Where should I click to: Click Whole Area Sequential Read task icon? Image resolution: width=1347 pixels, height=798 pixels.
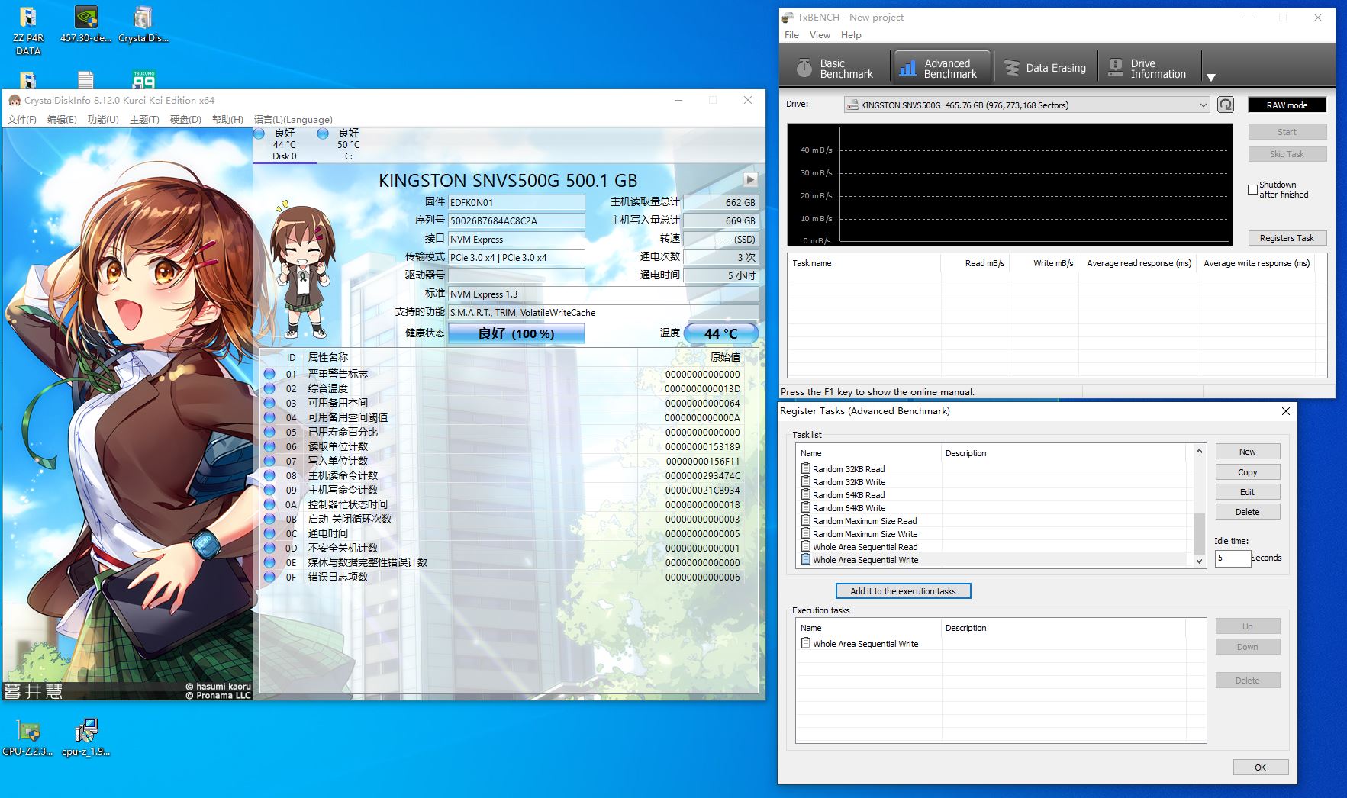(805, 546)
